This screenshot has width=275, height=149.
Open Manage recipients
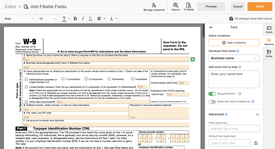pyautogui.click(x=154, y=6)
